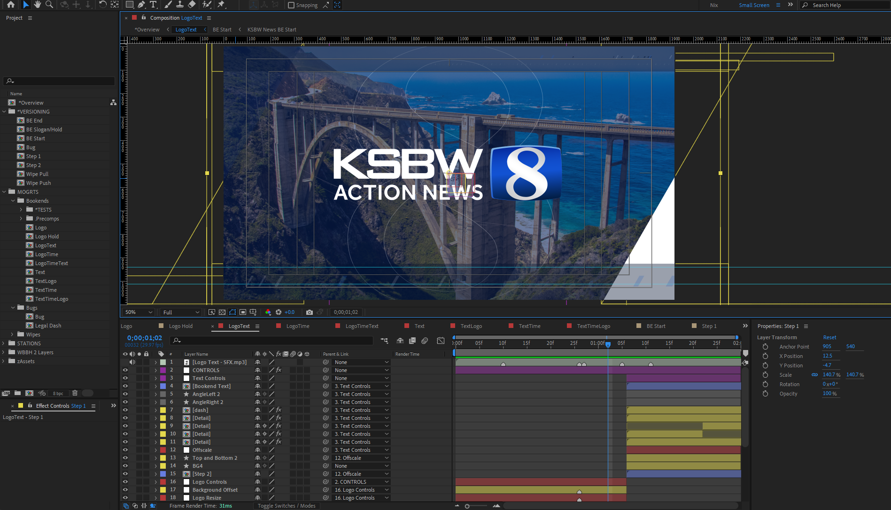
Task: Open the composition mini-flowchart
Action: click(384, 341)
